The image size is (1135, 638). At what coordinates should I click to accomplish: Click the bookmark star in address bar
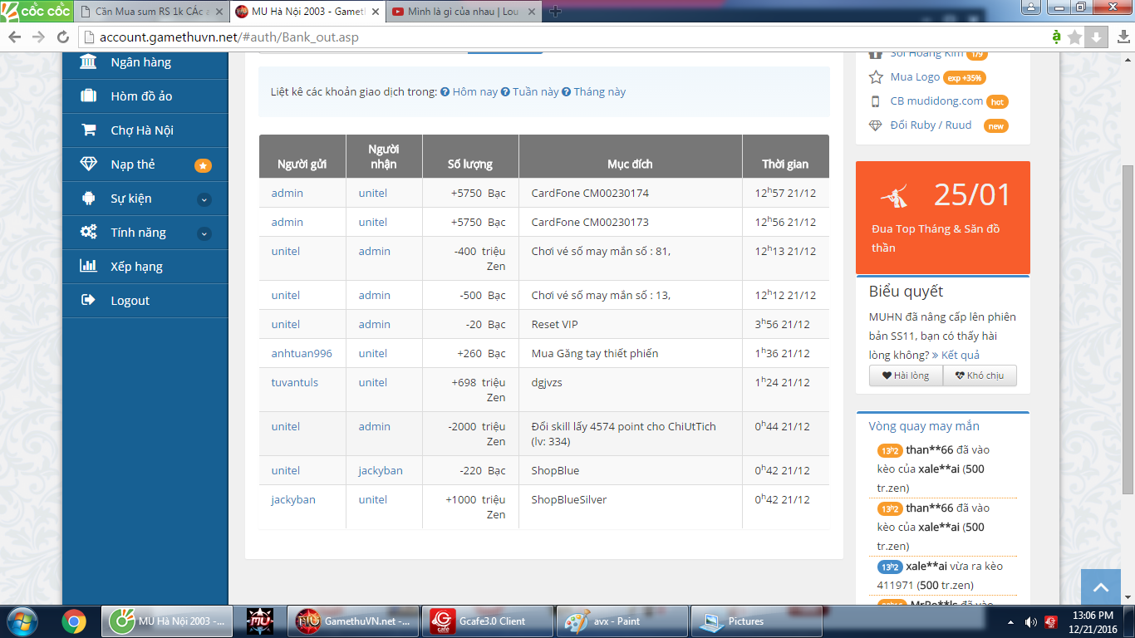click(1074, 37)
